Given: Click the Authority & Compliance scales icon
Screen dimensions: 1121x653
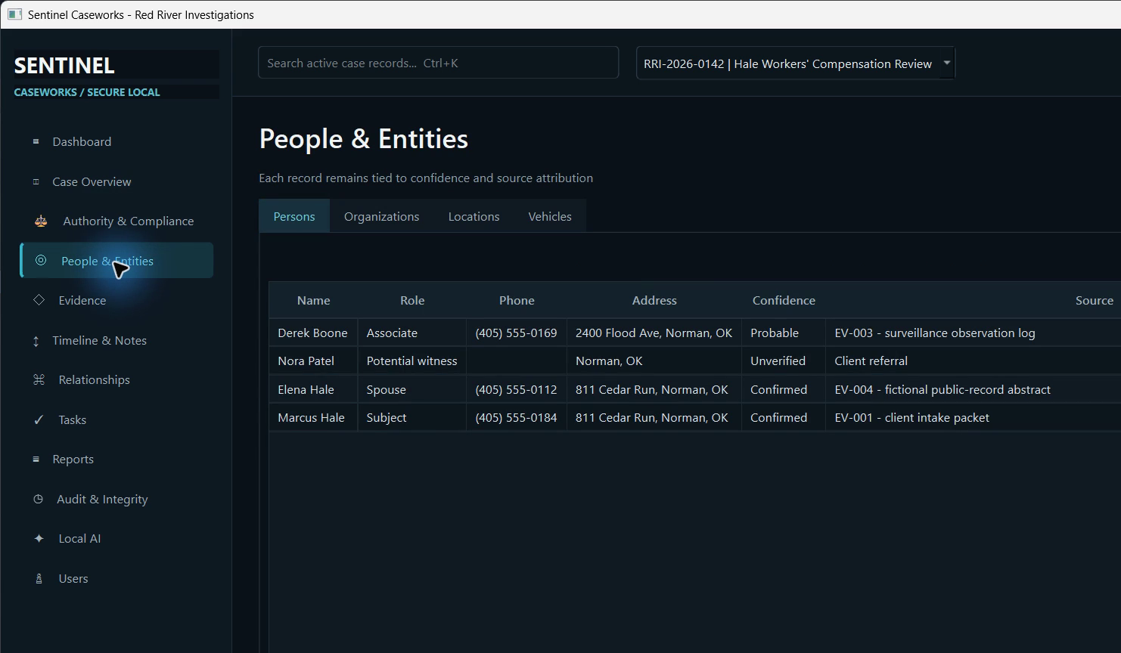Looking at the screenshot, I should tap(41, 221).
